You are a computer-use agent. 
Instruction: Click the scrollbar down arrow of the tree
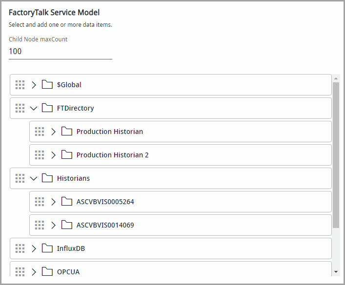click(x=336, y=272)
